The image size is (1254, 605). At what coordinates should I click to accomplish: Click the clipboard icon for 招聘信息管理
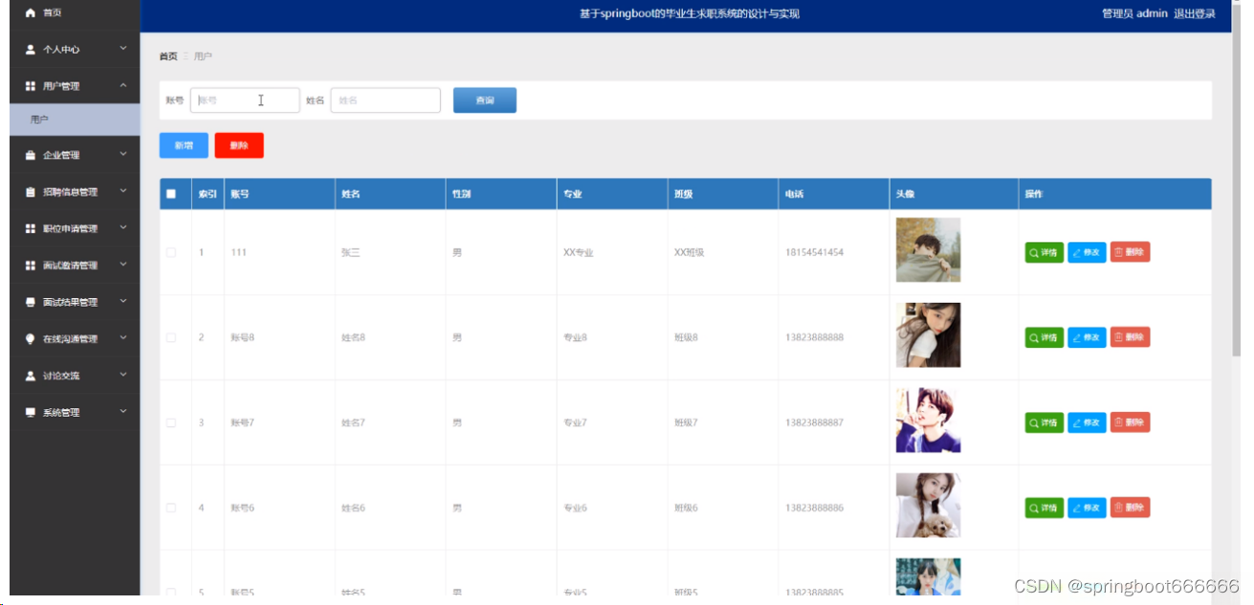[x=30, y=192]
